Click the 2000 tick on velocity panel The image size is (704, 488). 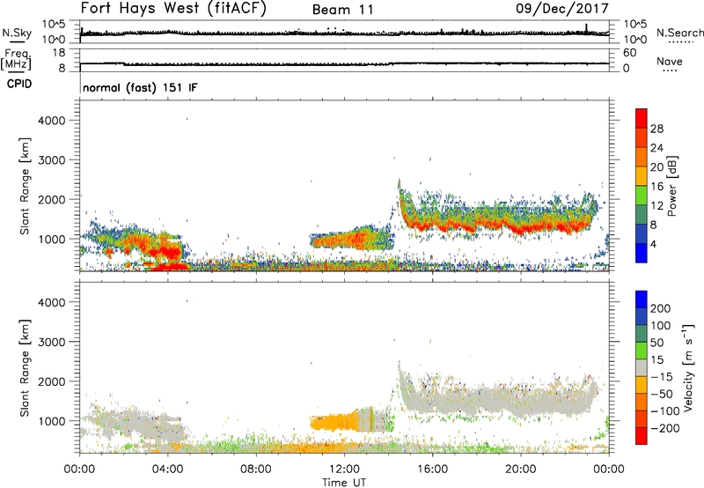click(x=51, y=381)
